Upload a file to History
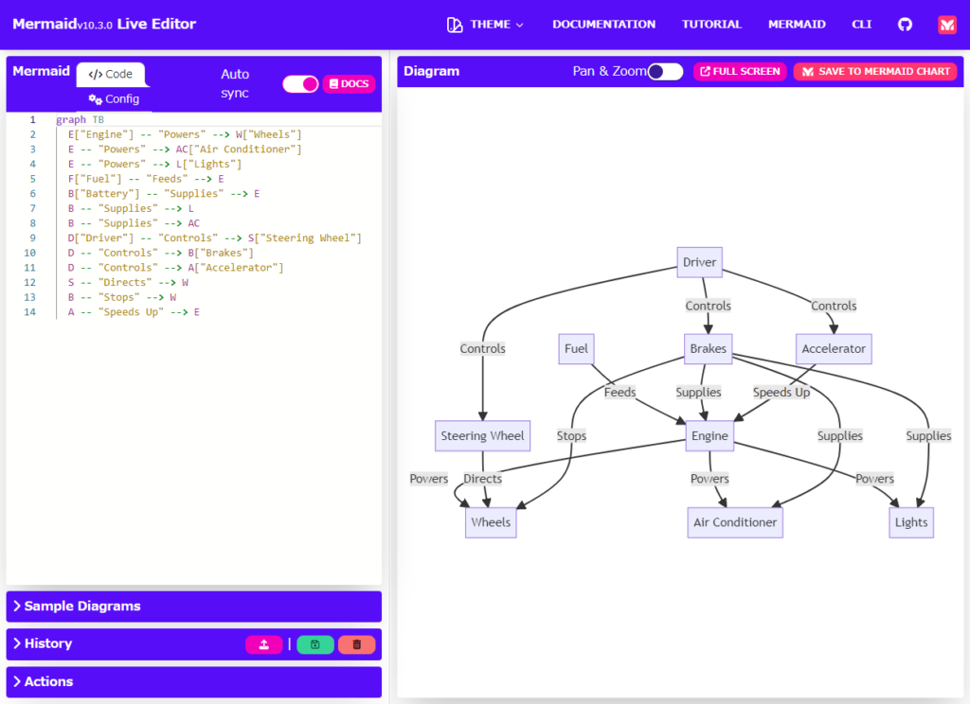The image size is (970, 704). pos(264,644)
